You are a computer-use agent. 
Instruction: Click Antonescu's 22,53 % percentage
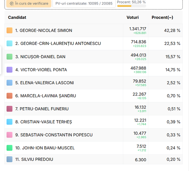(x=172, y=44)
